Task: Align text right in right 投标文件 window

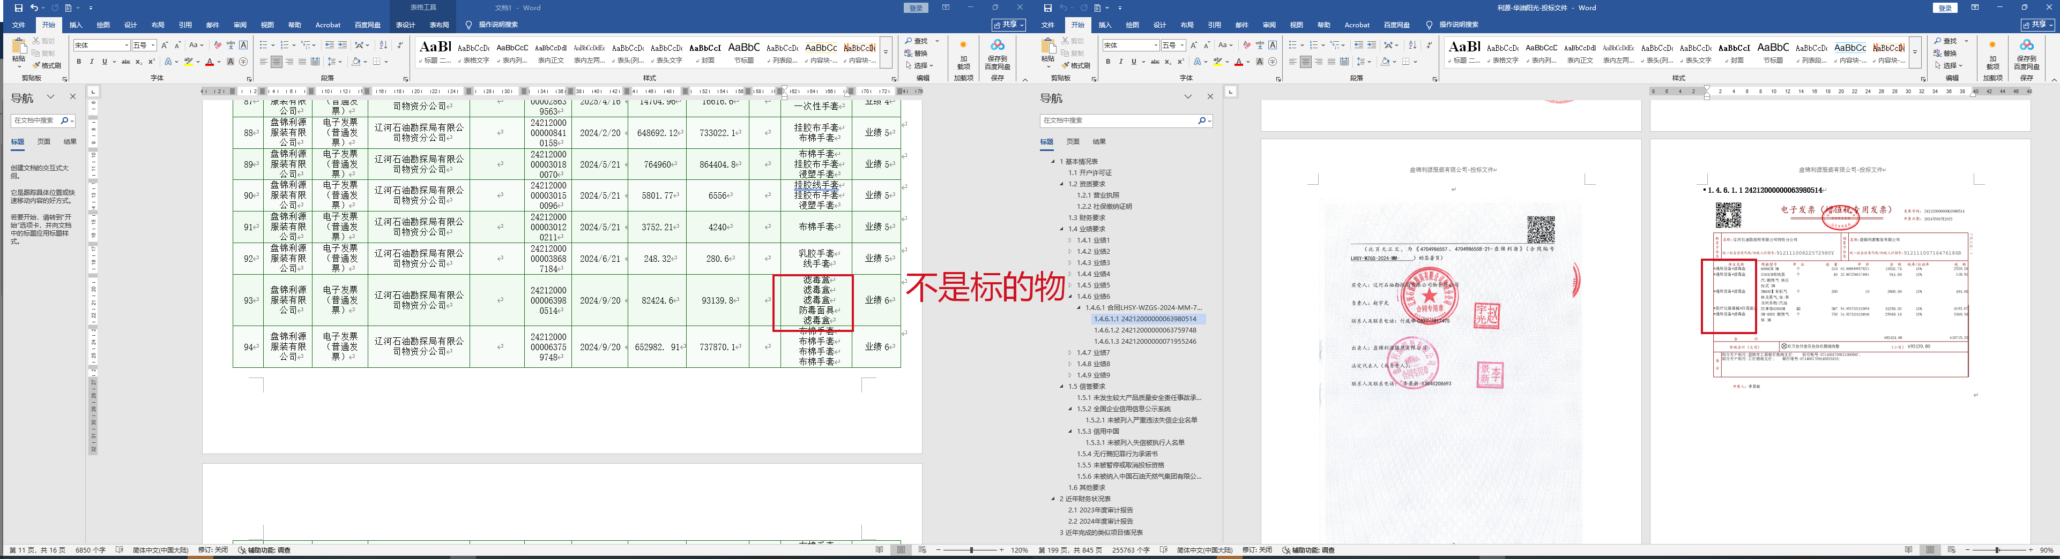Action: 1319,62
